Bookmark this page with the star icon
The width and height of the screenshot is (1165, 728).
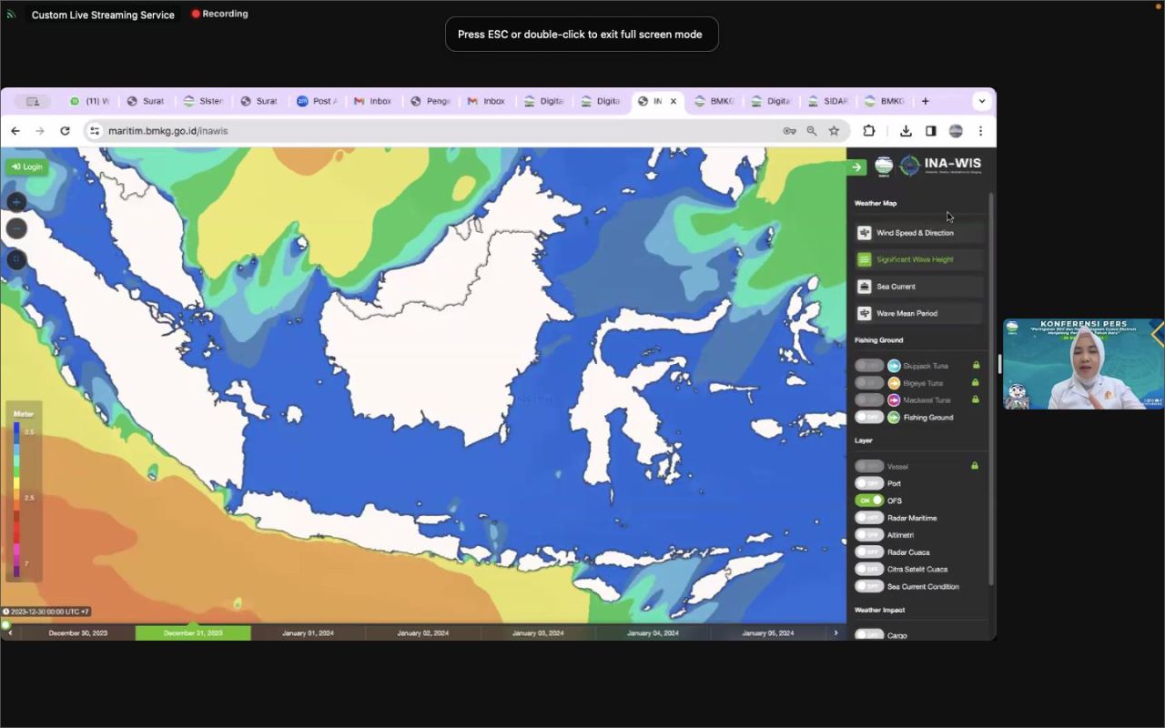834,131
